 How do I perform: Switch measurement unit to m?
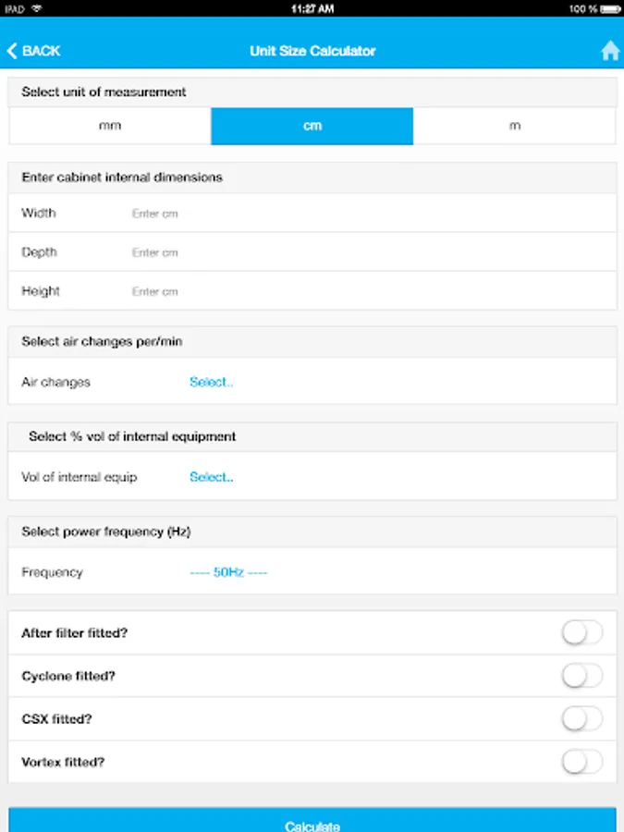coord(515,126)
